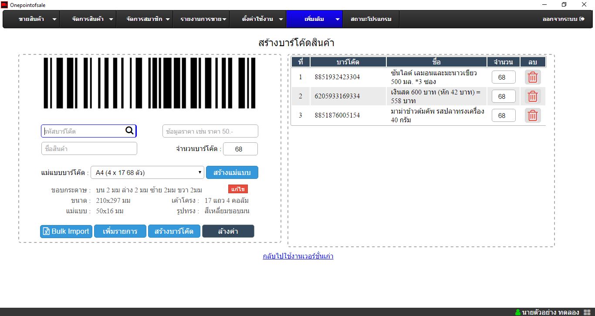Click the ล้างค่า clear button
This screenshot has height=316, width=595.
228,231
